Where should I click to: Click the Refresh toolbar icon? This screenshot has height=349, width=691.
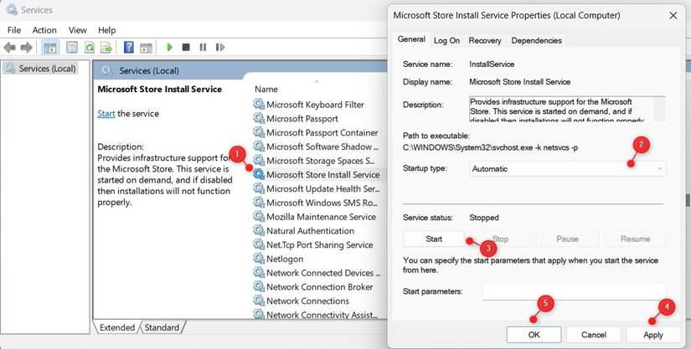pyautogui.click(x=90, y=48)
